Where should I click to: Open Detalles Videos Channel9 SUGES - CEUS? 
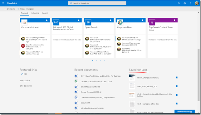[96, 81]
